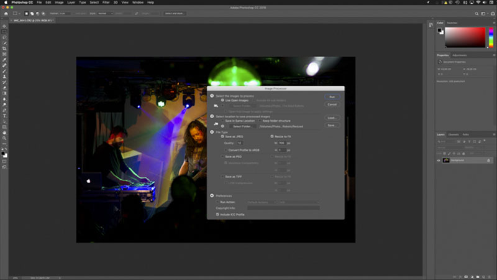Screen dimensions: 497x280
Task: Click the Run button
Action: (x=332, y=96)
